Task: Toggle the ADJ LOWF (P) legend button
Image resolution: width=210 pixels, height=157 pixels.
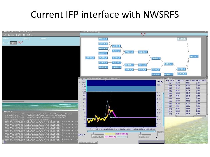Action: 110,137
